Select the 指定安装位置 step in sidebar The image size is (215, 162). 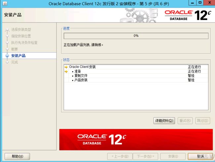[x=21, y=36]
